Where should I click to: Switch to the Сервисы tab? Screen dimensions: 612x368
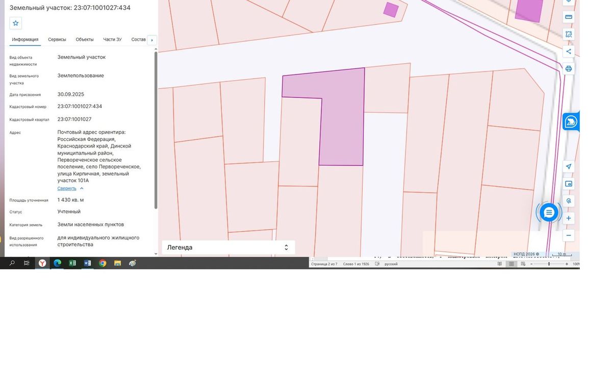click(x=57, y=39)
